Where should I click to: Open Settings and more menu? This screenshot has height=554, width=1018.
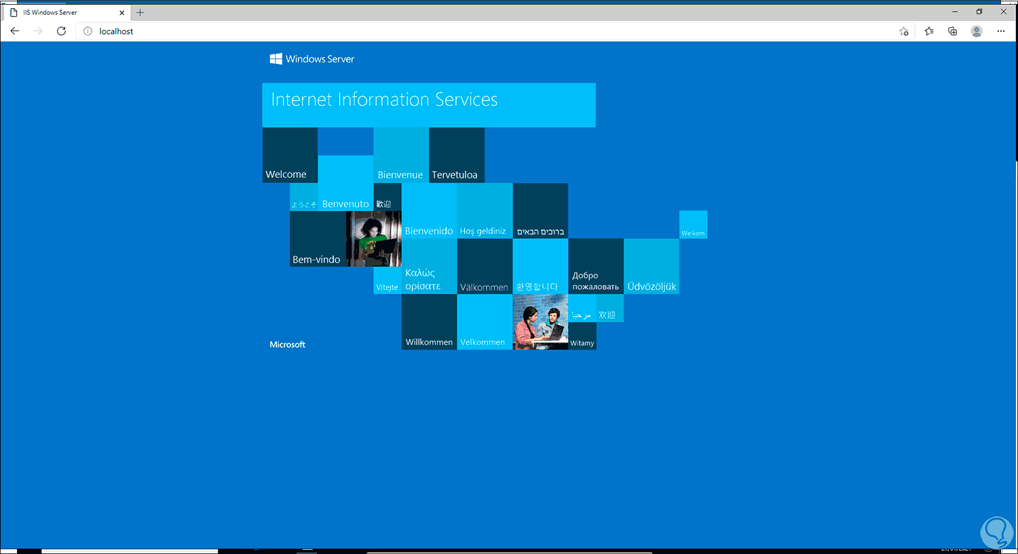pyautogui.click(x=1001, y=31)
